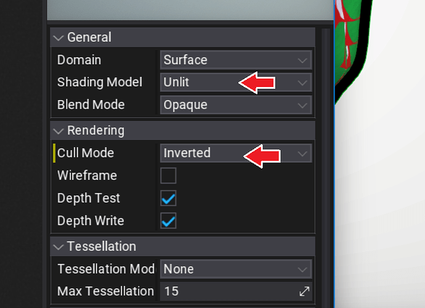The height and width of the screenshot is (308, 425).
Task: Open the Blend Mode dropdown set to Opaque
Action: click(236, 105)
